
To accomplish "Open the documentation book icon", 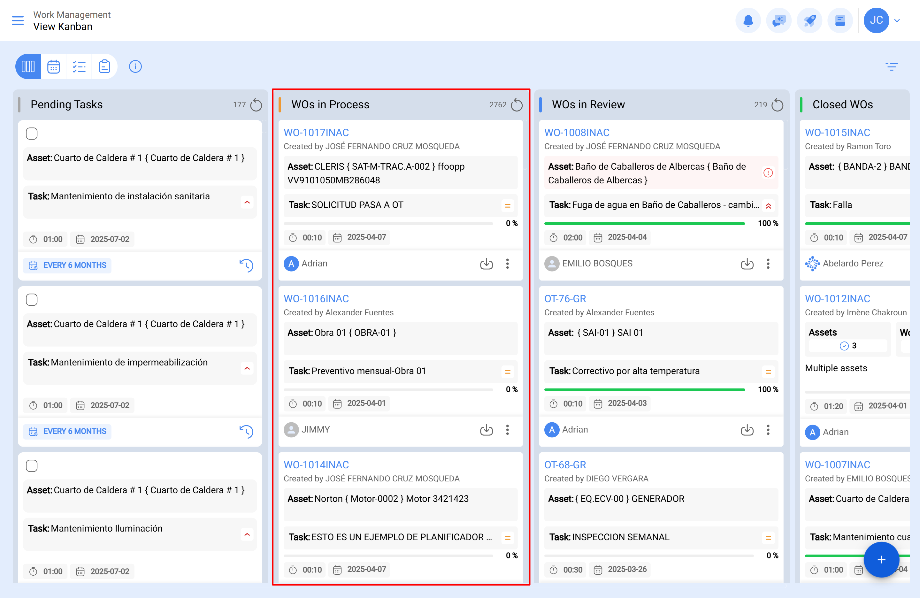I will (x=840, y=20).
